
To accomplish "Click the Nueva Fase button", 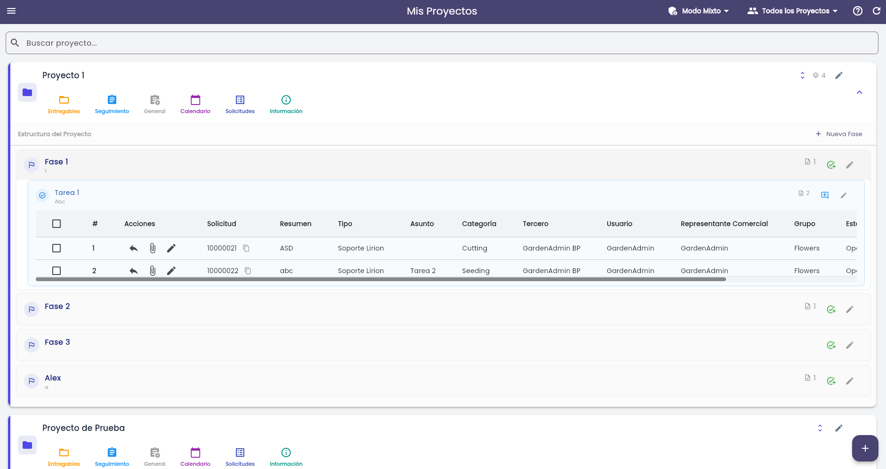I will [839, 134].
